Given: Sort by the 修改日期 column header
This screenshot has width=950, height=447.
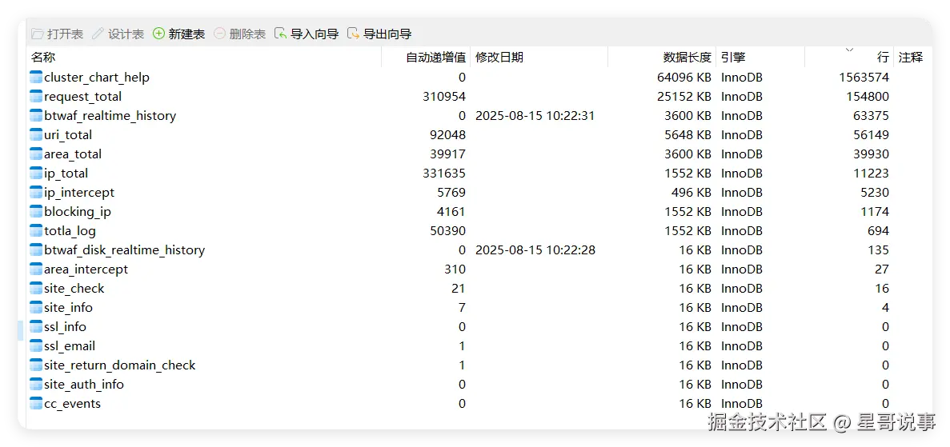Looking at the screenshot, I should pyautogui.click(x=499, y=58).
